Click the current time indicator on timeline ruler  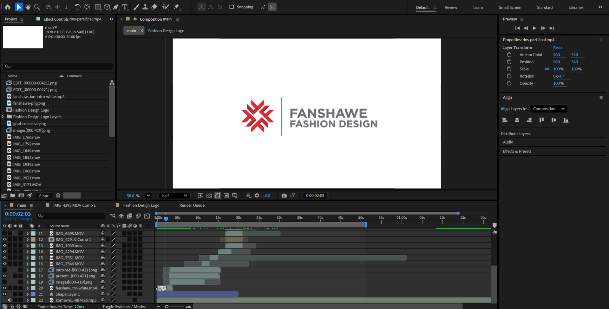point(166,219)
